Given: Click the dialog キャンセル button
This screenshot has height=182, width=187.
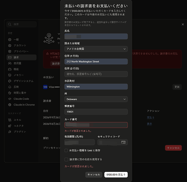Looking at the screenshot, I should (x=94, y=175).
